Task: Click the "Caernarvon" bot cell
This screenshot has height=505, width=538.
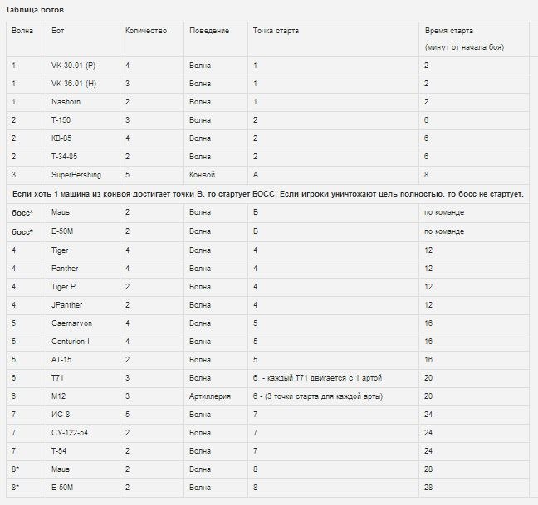Action: pos(71,322)
